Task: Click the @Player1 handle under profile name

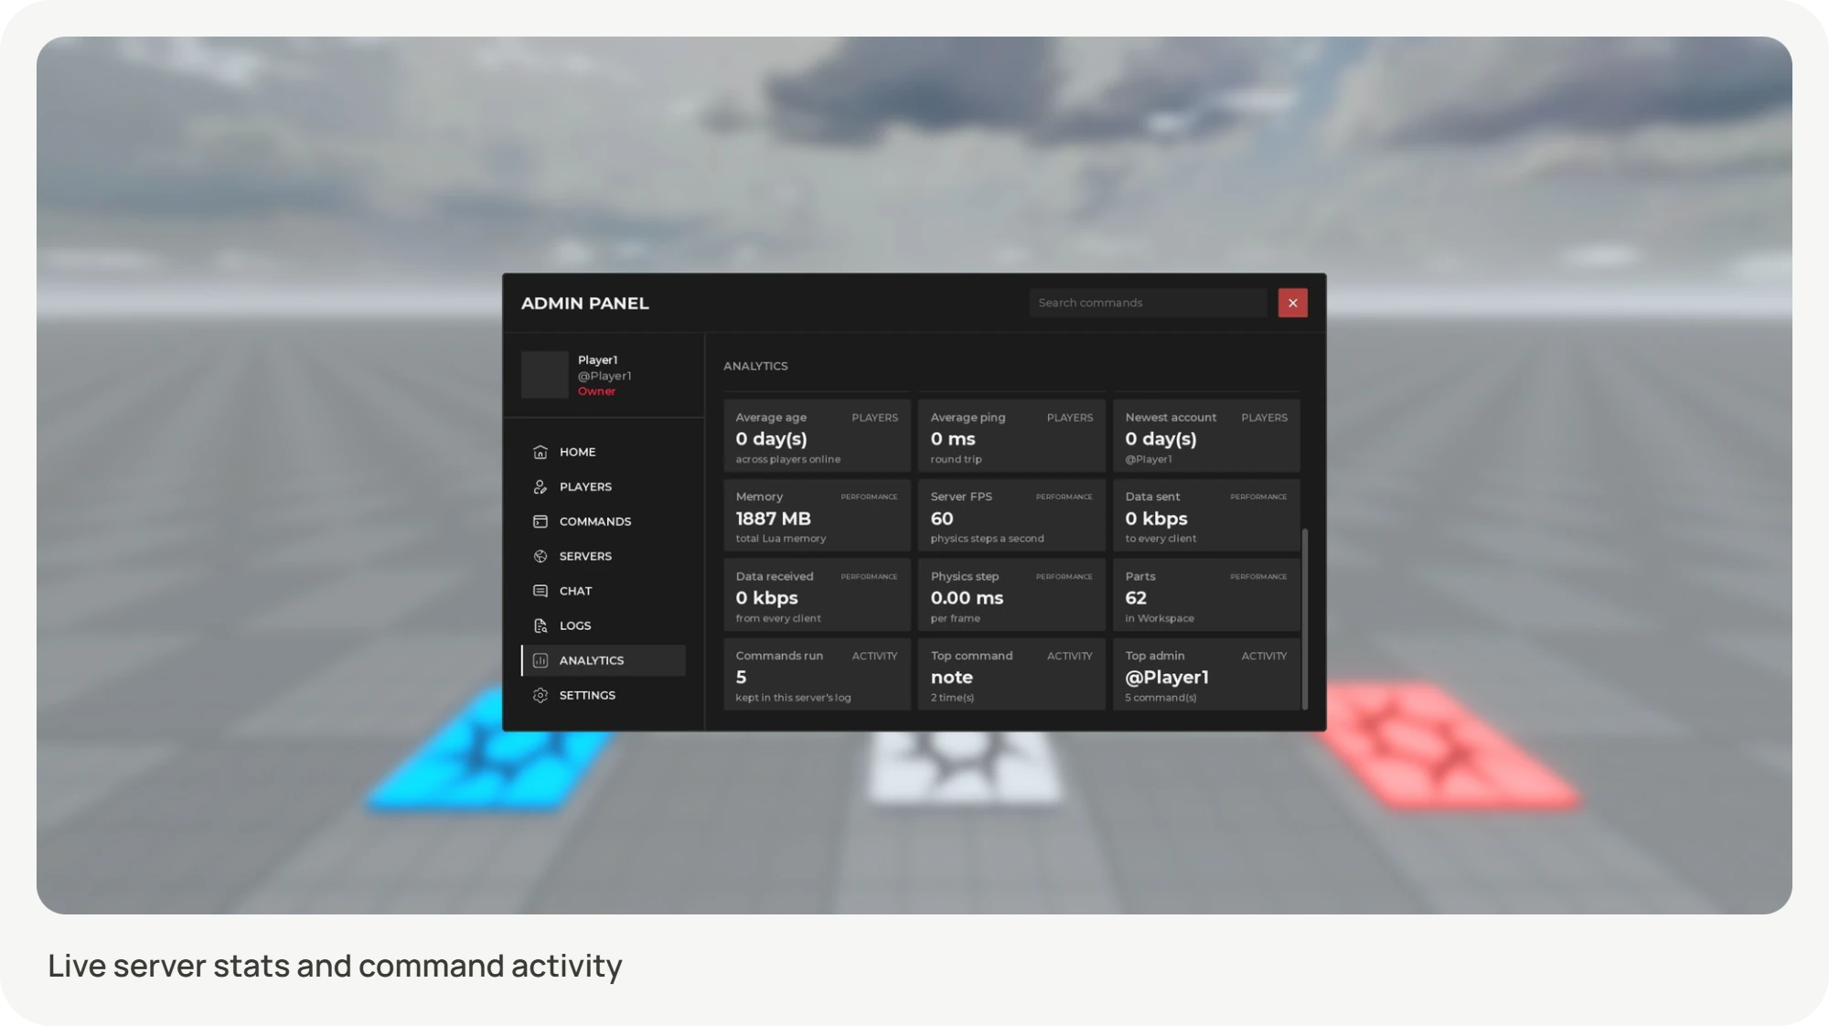Action: coord(604,376)
